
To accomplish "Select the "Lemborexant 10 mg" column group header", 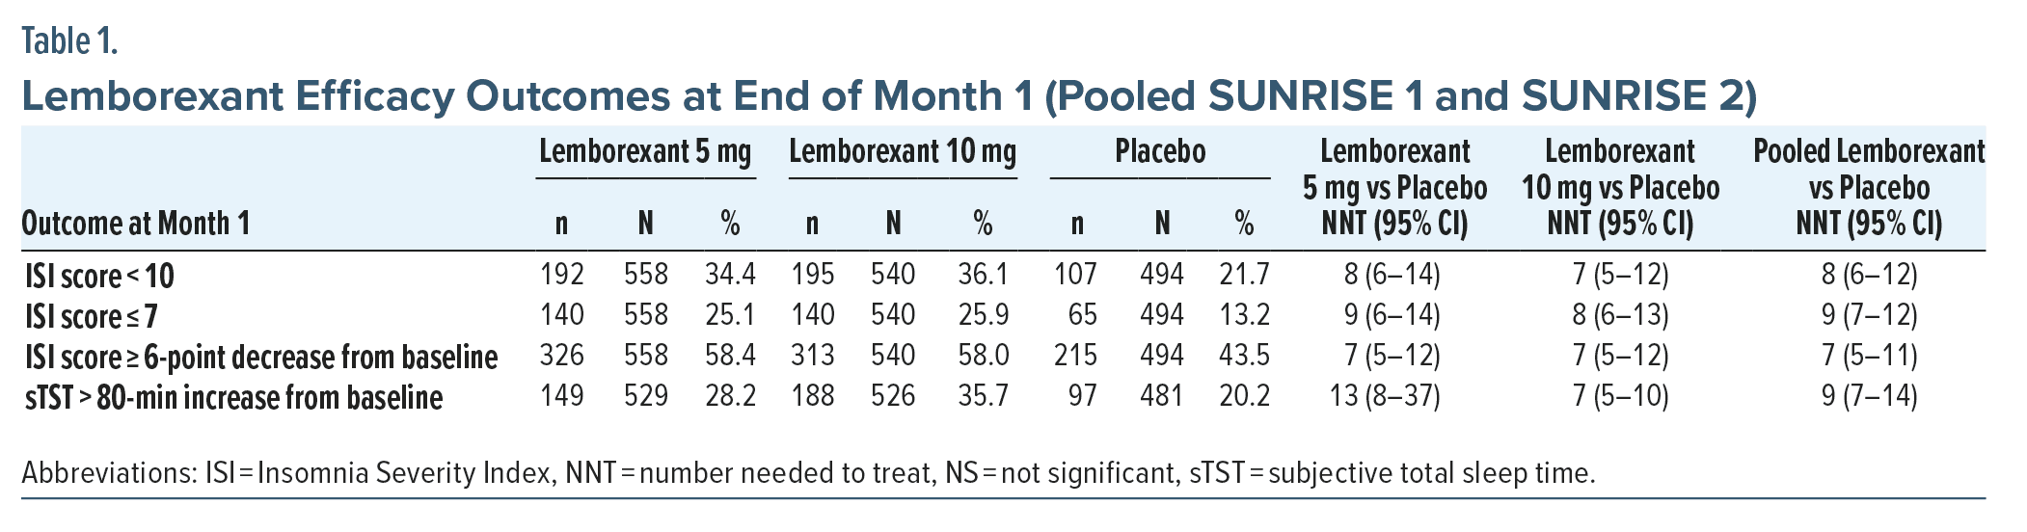I will tap(902, 152).
